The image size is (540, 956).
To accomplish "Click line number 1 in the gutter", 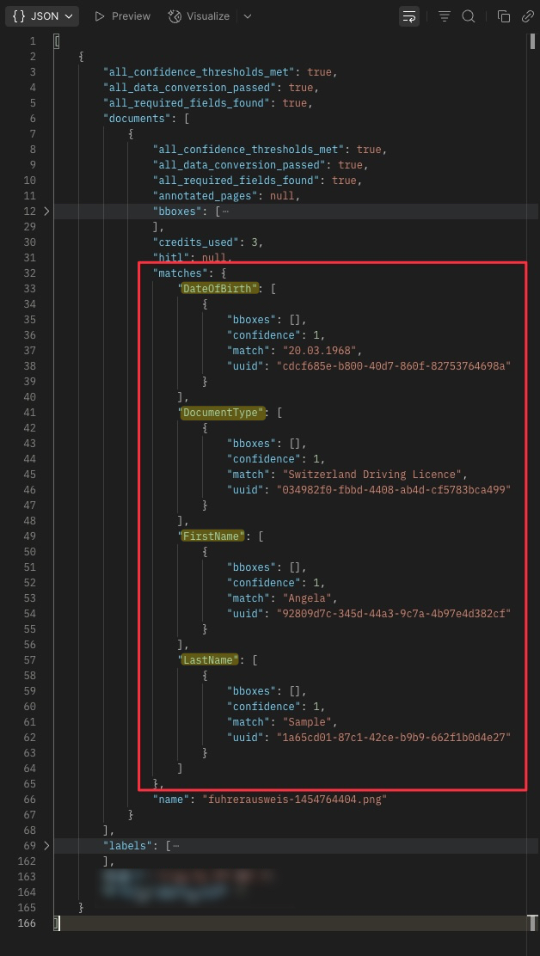I will [x=33, y=41].
